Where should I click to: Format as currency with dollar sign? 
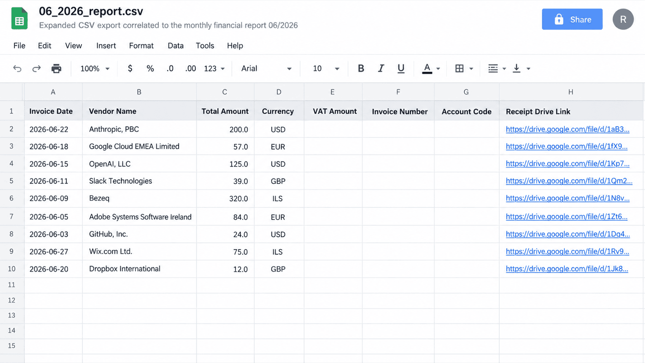coord(130,69)
